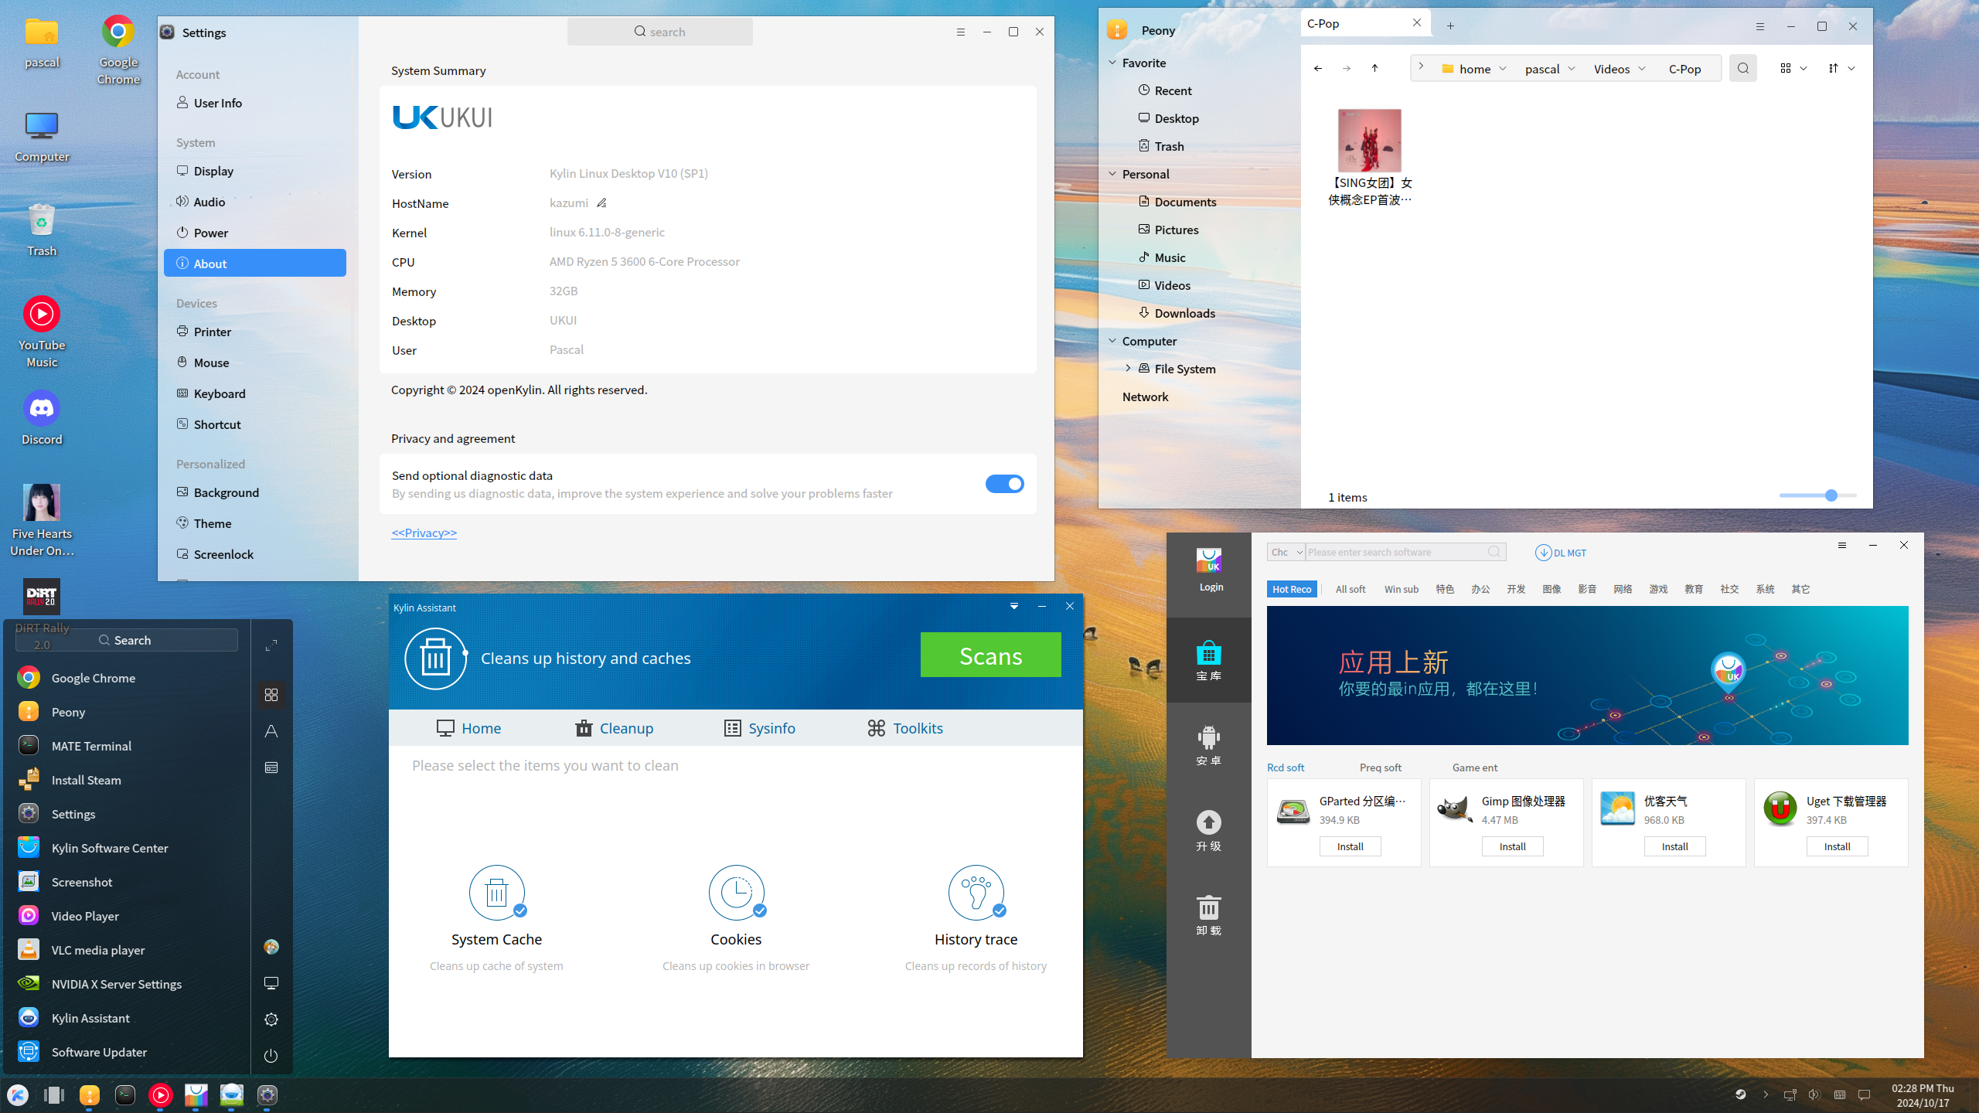Image resolution: width=1979 pixels, height=1113 pixels.
Task: Open the uninstall trash section in Software Center
Action: [x=1208, y=914]
